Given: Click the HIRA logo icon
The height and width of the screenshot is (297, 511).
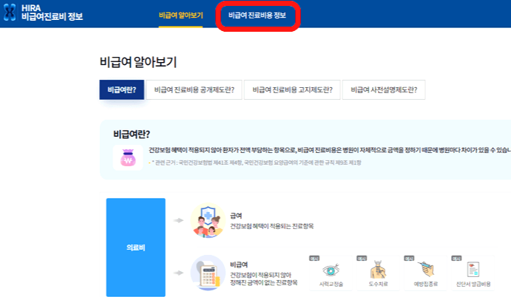Looking at the screenshot, I should pyautogui.click(x=10, y=13).
